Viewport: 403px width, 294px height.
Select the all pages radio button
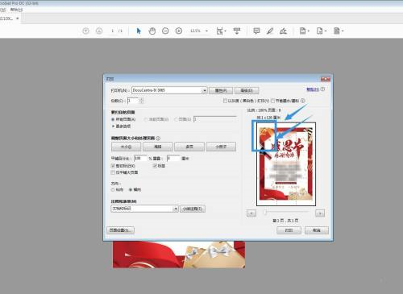click(x=113, y=119)
